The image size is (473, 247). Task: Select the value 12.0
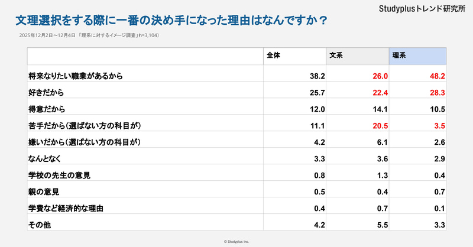coord(318,109)
